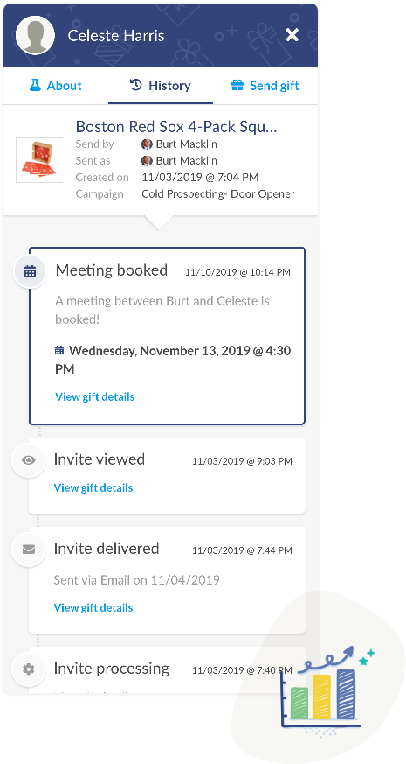Click Celeste Harris profile avatar
The width and height of the screenshot is (406, 764).
tap(35, 35)
